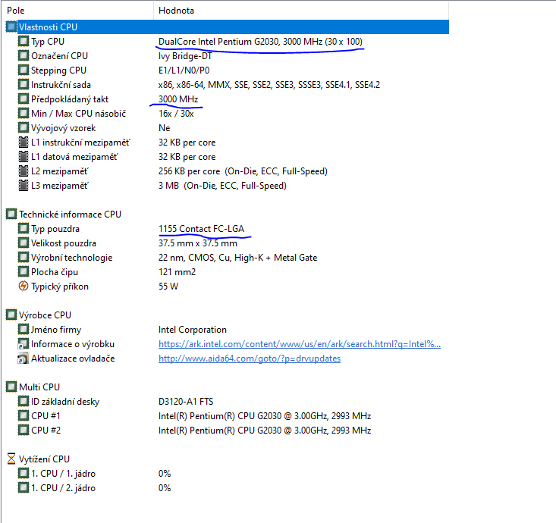Image resolution: width=556 pixels, height=523 pixels.
Task: Click the Vytížení CPU hourglass icon
Action: click(x=11, y=459)
